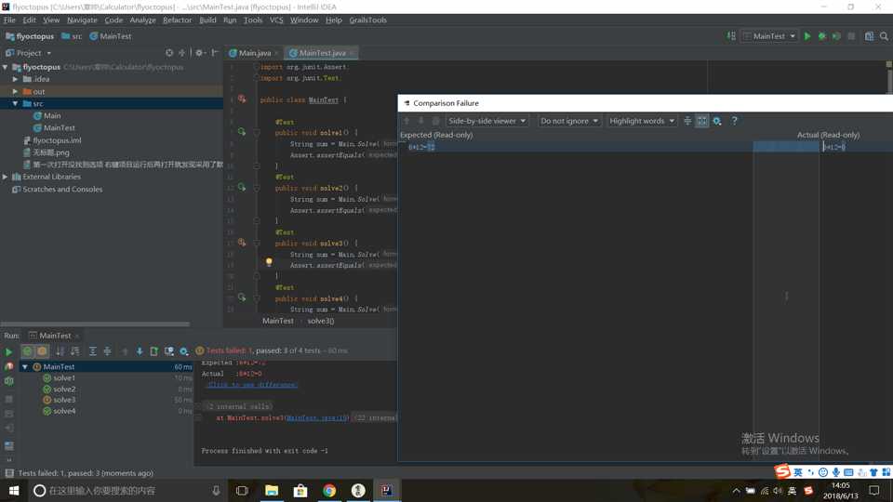Screen dimensions: 893x502
Task: Open test history icon in Run toolbar
Action: pos(169,351)
